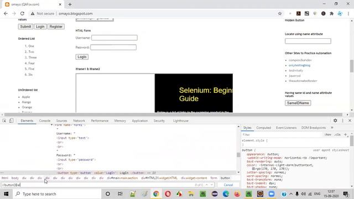Click the page's horizontal scrollbar

point(173,114)
